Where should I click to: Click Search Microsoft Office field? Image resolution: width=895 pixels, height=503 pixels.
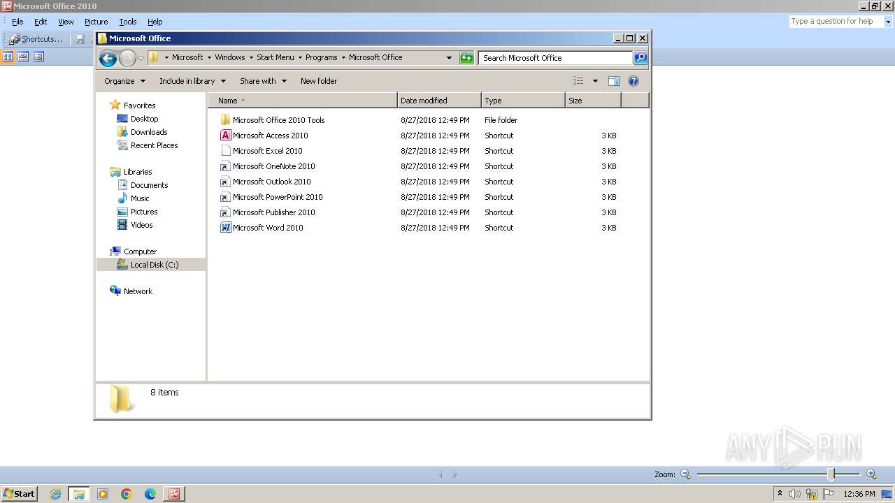point(556,58)
